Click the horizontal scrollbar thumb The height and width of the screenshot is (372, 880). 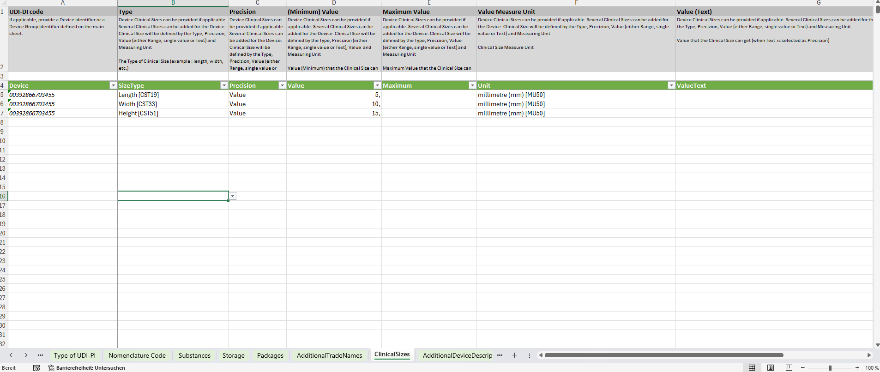coord(664,355)
